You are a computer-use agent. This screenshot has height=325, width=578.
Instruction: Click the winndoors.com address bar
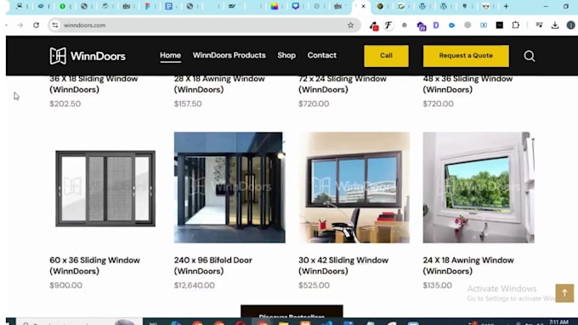[x=204, y=25]
